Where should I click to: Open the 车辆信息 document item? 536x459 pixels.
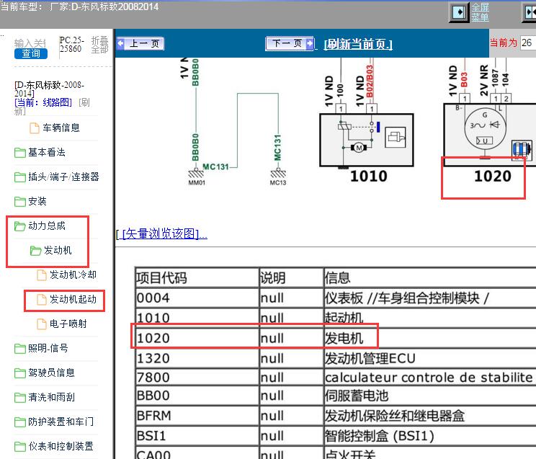(x=61, y=128)
